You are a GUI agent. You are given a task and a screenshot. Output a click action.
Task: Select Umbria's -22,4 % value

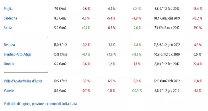click(197, 64)
